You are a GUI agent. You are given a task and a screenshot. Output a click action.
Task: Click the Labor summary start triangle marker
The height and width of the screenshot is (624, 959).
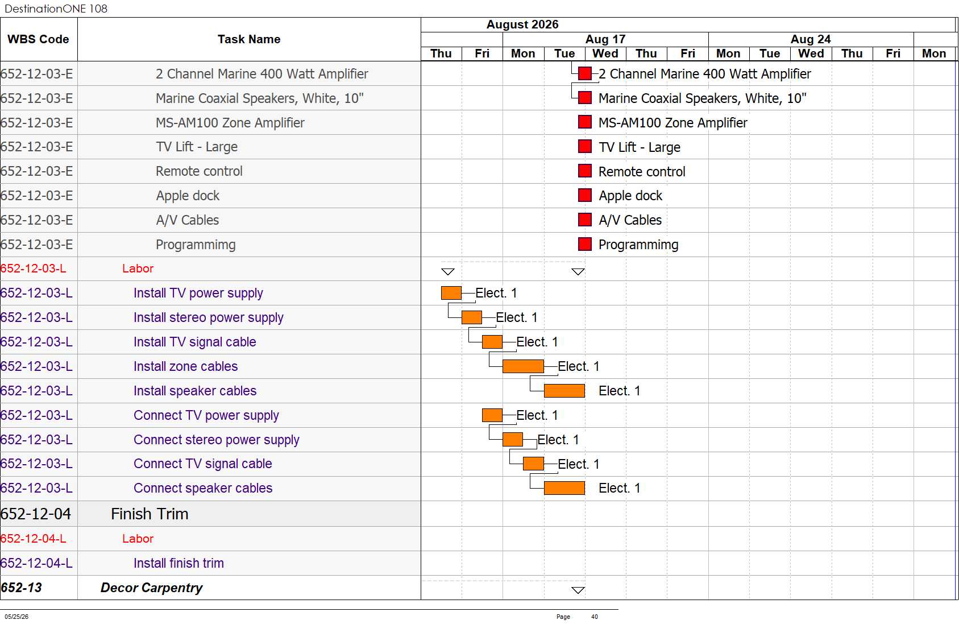[x=448, y=272]
